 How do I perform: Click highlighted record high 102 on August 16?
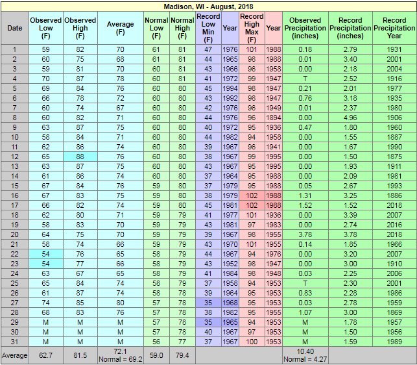(x=252, y=195)
